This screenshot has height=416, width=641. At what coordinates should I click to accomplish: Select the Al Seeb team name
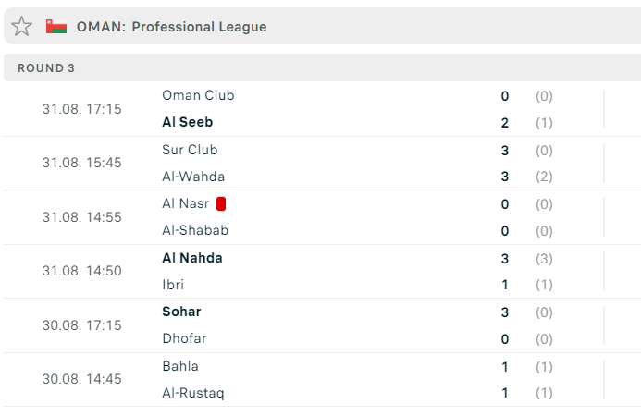point(188,122)
